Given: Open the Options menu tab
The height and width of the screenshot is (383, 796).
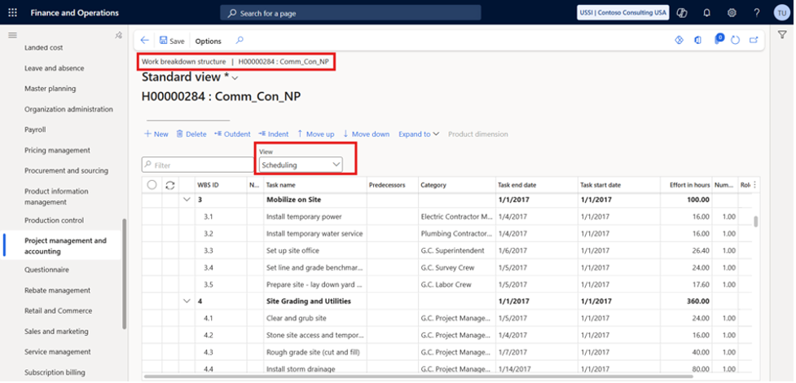Looking at the screenshot, I should click(x=208, y=41).
